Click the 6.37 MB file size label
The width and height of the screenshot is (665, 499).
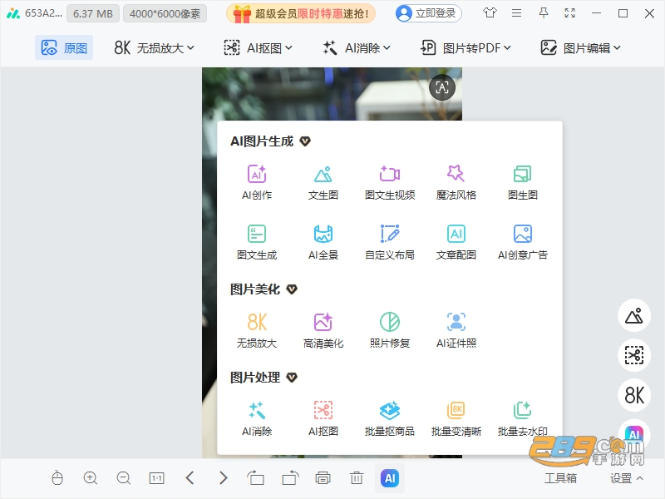click(x=93, y=13)
